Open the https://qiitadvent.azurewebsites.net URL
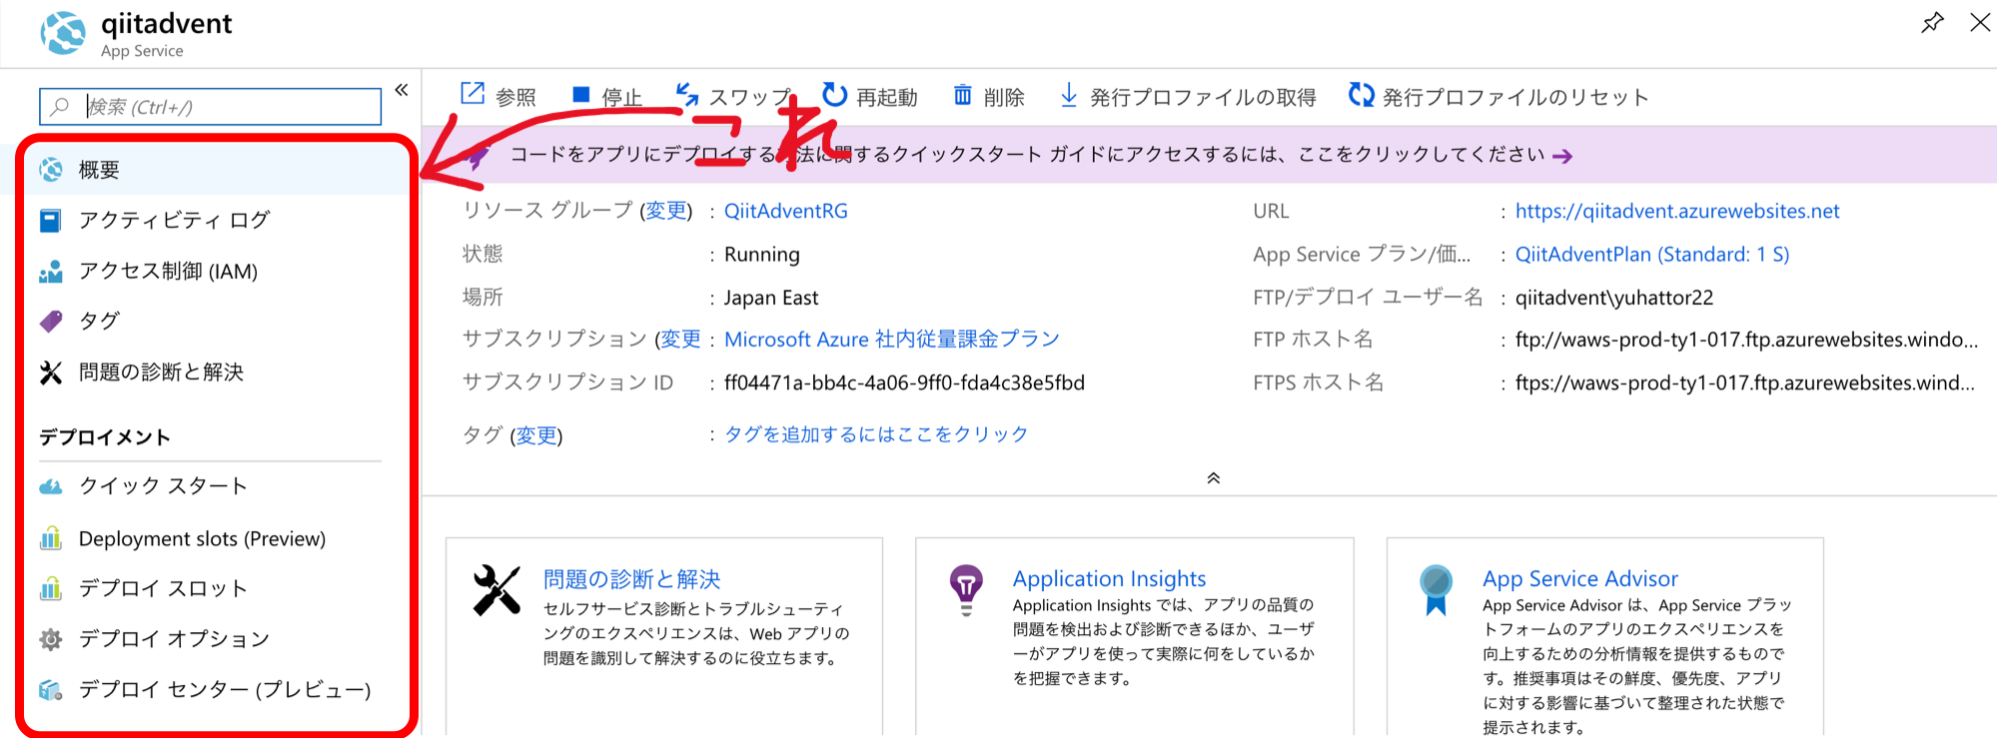Image resolution: width=1997 pixels, height=738 pixels. 1677,212
